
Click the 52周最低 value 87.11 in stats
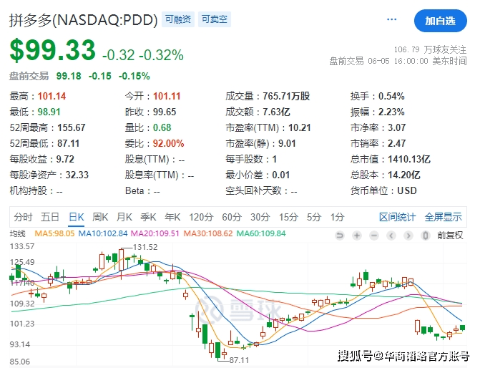(68, 143)
